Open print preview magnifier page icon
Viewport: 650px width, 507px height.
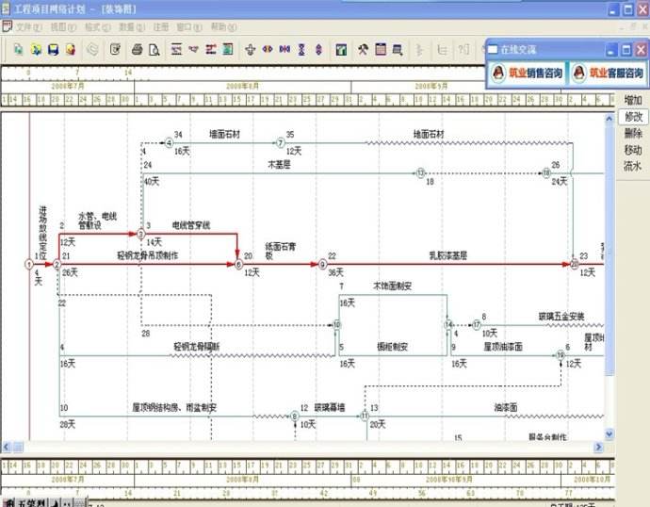click(x=154, y=50)
